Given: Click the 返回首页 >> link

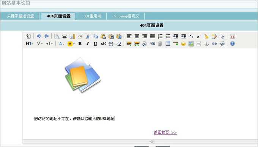Looking at the screenshot, I should (165, 132).
